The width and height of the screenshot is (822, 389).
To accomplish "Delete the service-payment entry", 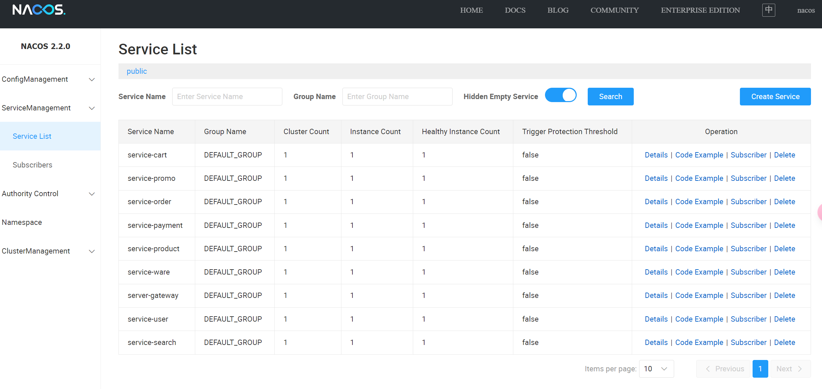I will pos(784,225).
